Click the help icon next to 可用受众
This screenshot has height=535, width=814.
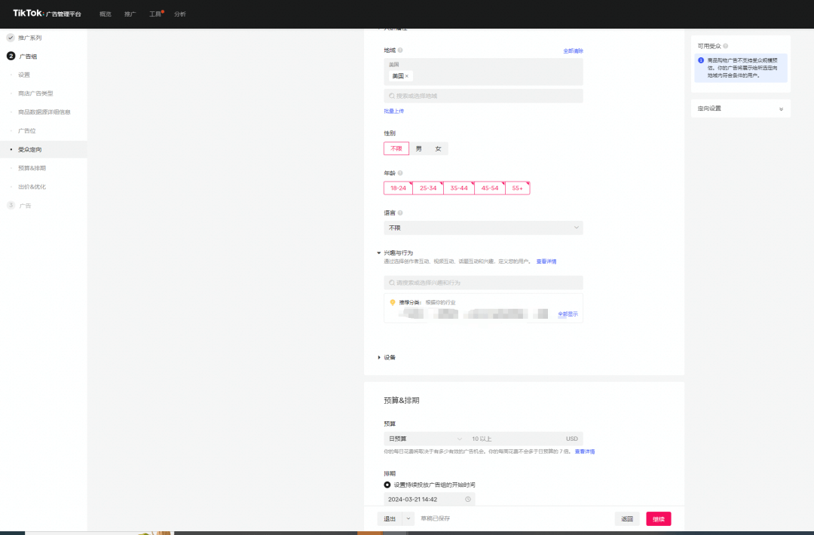tap(726, 46)
